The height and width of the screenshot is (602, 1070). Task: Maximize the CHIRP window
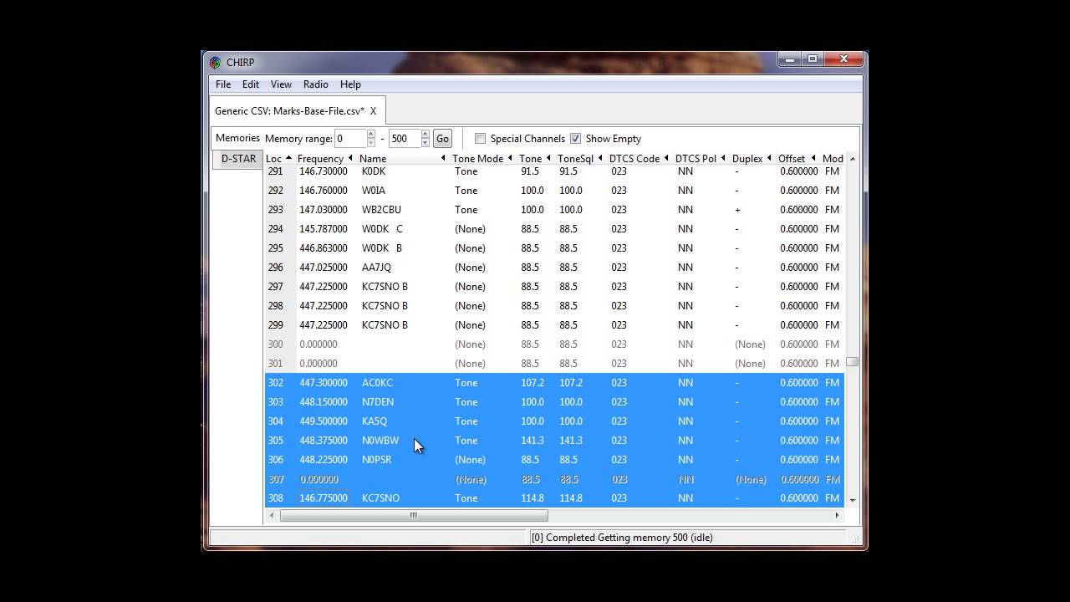[812, 59]
